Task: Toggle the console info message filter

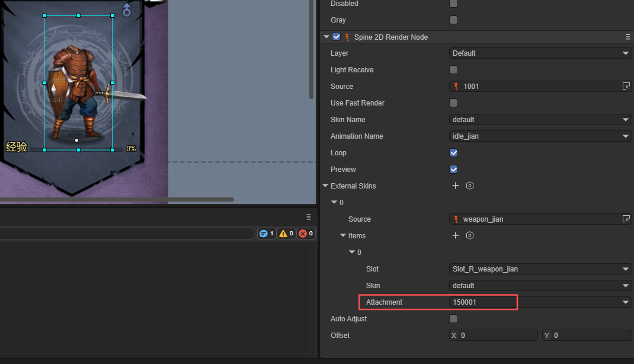Action: [x=267, y=234]
